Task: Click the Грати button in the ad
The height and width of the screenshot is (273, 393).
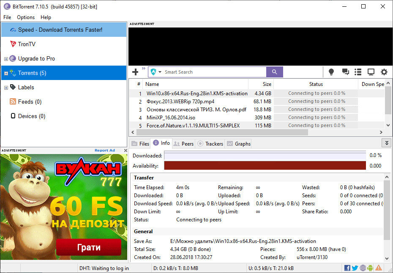Action: (89, 247)
